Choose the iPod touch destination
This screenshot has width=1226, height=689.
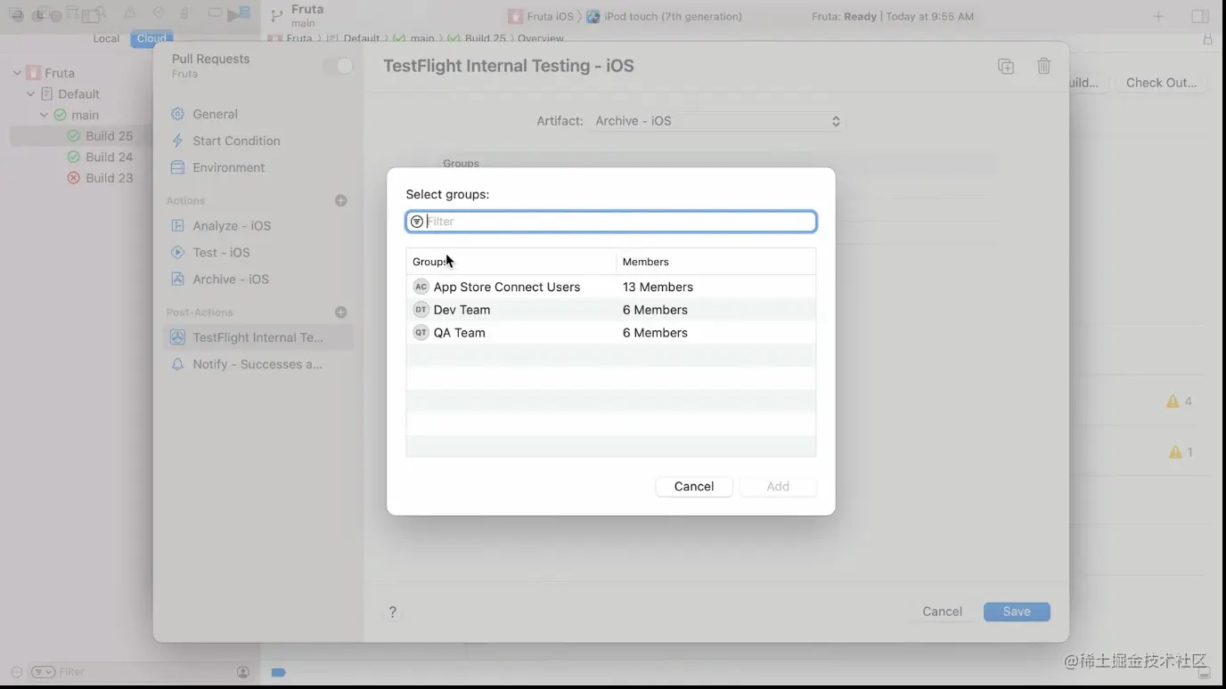click(663, 16)
